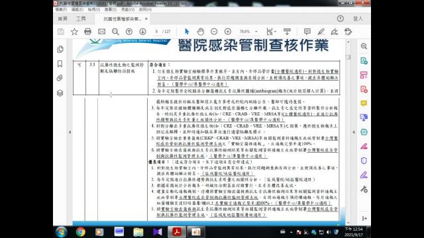The width and height of the screenshot is (424, 238).
Task: Open the Fill and Sign pen tool
Action: tap(335, 32)
